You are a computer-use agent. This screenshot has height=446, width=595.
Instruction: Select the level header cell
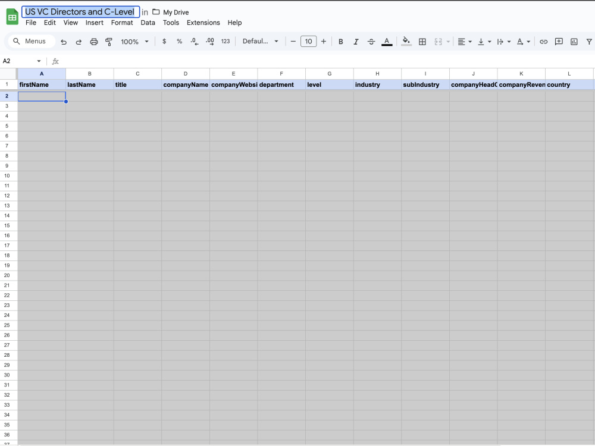[x=330, y=84]
